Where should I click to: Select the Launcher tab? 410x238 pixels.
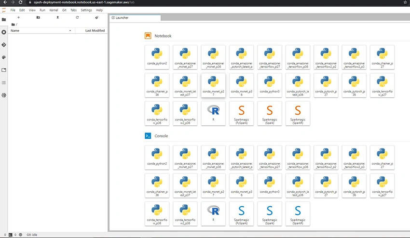[x=135, y=18]
